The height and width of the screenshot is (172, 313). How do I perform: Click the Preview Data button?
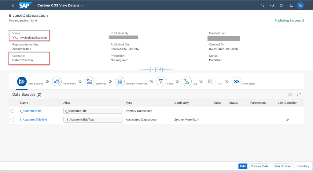tap(260, 166)
